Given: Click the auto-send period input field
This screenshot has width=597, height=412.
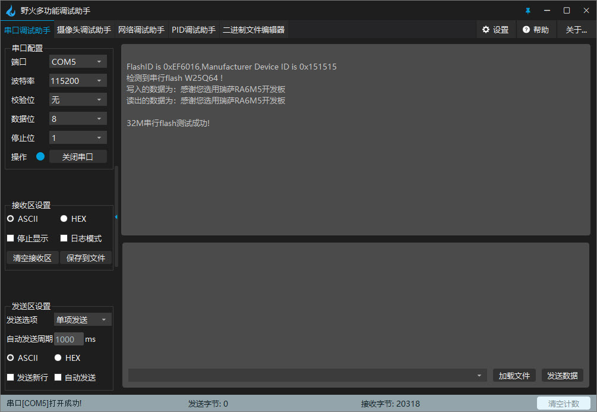Looking at the screenshot, I should (68, 339).
